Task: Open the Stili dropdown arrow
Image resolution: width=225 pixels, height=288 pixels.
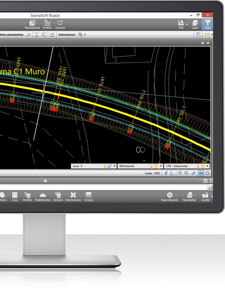Action: click(x=187, y=24)
